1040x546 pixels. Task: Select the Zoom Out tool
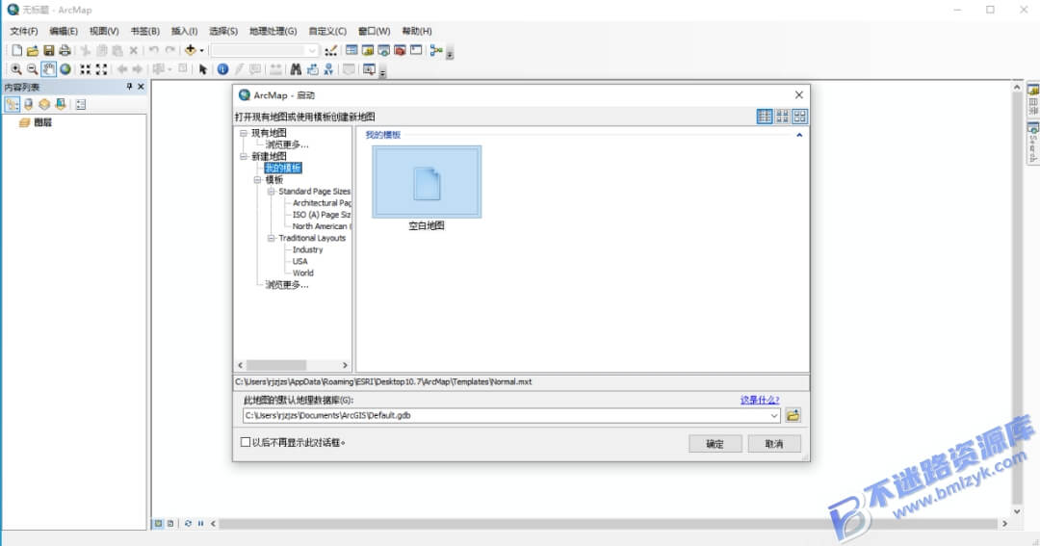point(32,69)
